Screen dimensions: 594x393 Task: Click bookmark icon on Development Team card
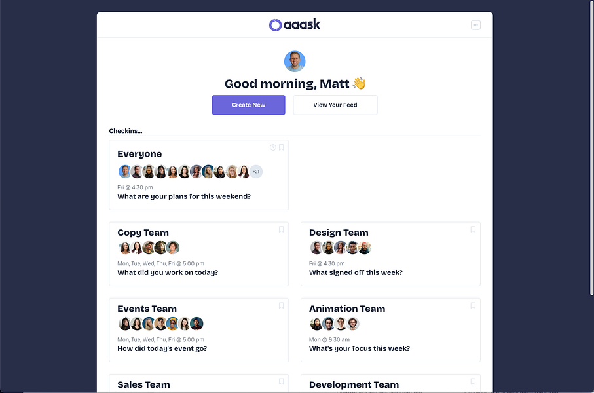(x=473, y=381)
